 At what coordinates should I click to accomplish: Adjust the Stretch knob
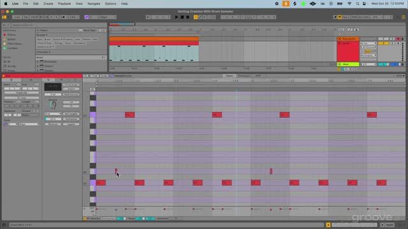click(x=53, y=104)
